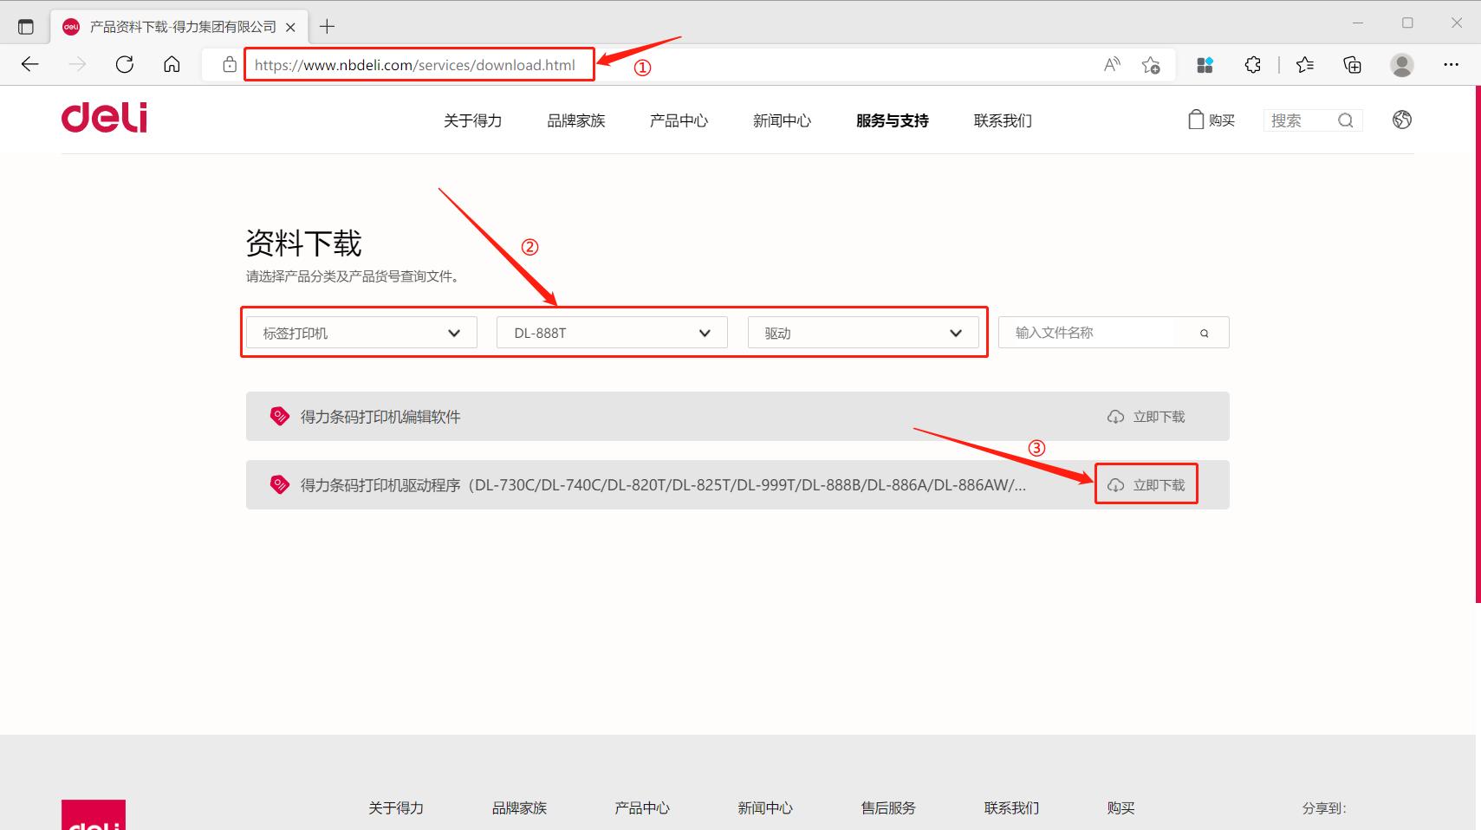Open browser favorites via the star icon
This screenshot has height=830, width=1481.
[1304, 64]
